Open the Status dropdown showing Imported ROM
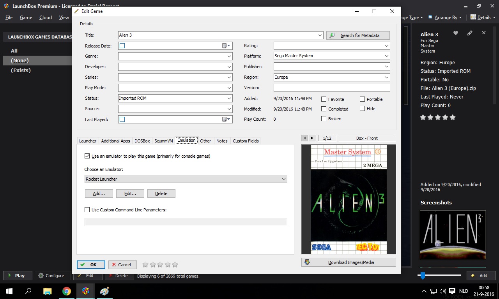The height and width of the screenshot is (299, 499). pyautogui.click(x=229, y=98)
